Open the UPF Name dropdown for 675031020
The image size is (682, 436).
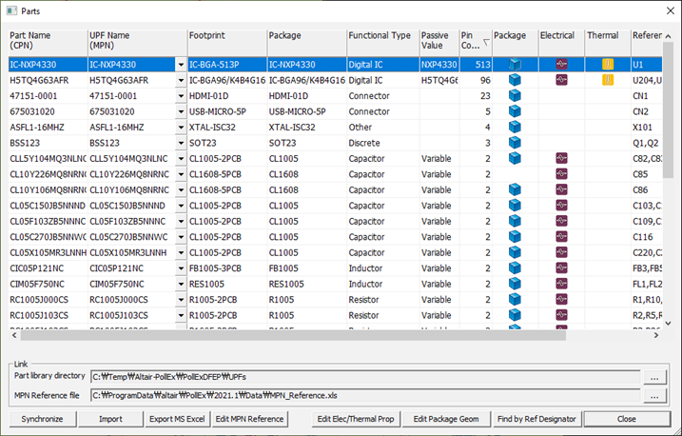180,111
